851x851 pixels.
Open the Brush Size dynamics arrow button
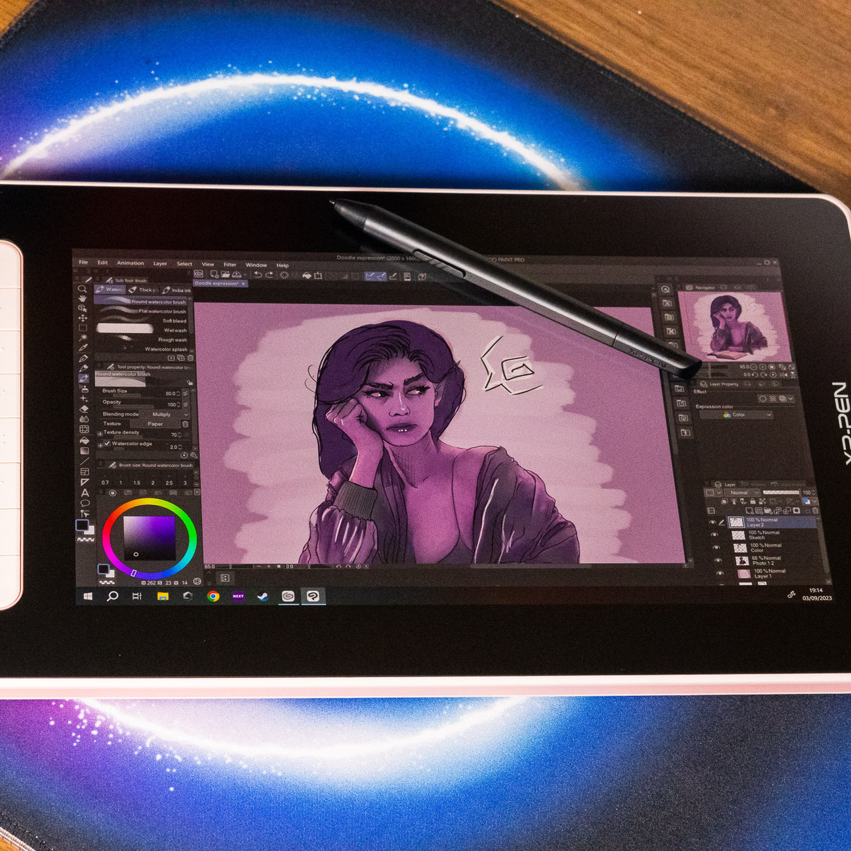coord(185,393)
